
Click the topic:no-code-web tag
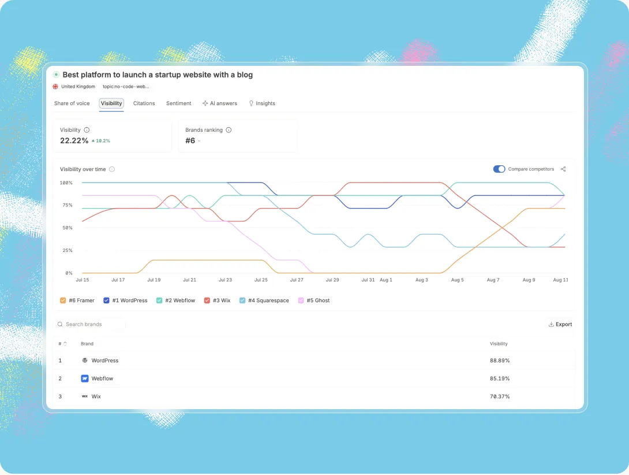tap(126, 87)
